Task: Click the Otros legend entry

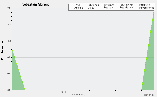Action: click(x=91, y=8)
